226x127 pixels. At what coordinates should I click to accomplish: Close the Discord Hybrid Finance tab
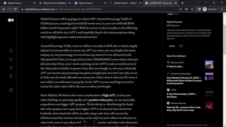[x=105, y=3]
